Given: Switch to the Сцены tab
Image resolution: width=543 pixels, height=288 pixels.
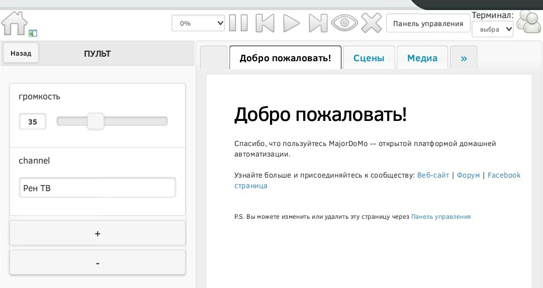Looking at the screenshot, I should (369, 58).
